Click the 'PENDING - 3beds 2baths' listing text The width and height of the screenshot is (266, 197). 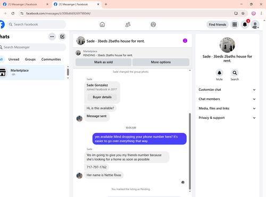pyautogui.click(x=108, y=55)
